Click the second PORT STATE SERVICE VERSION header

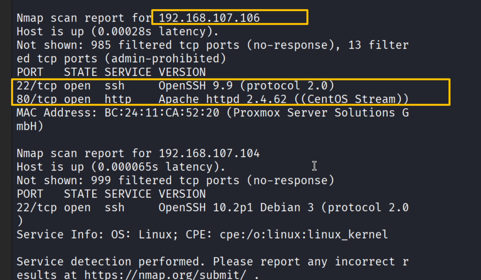click(111, 194)
